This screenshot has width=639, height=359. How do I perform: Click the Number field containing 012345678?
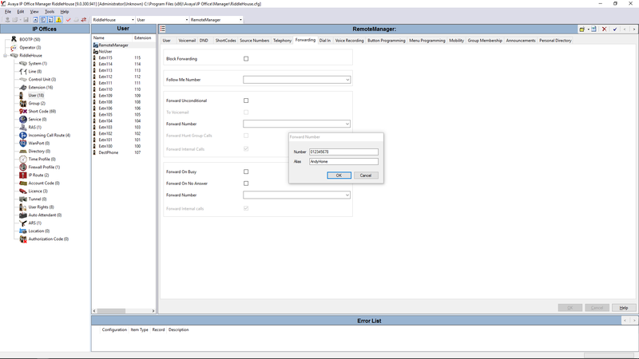(343, 152)
